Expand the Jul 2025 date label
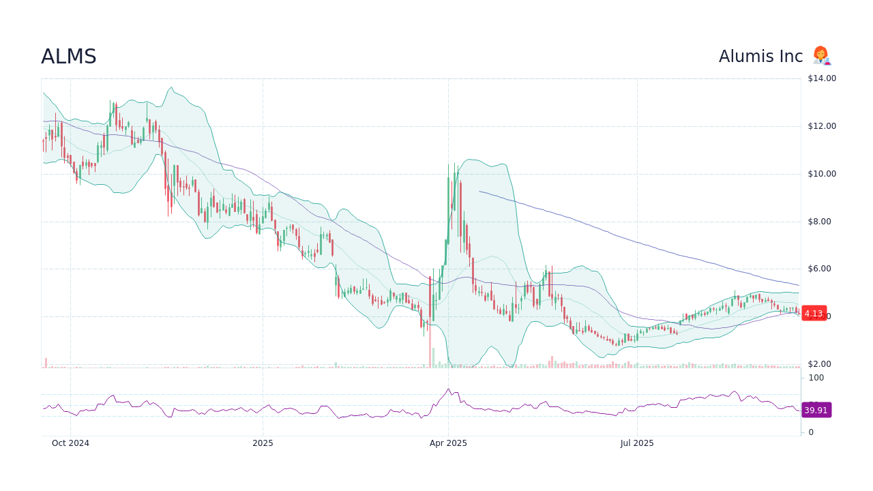873x491 pixels. [636, 443]
